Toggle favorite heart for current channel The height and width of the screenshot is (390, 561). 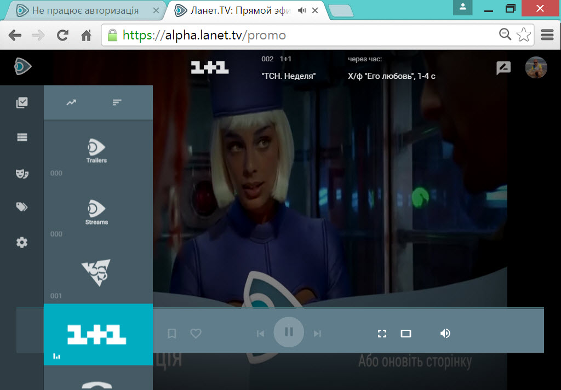[x=196, y=333]
